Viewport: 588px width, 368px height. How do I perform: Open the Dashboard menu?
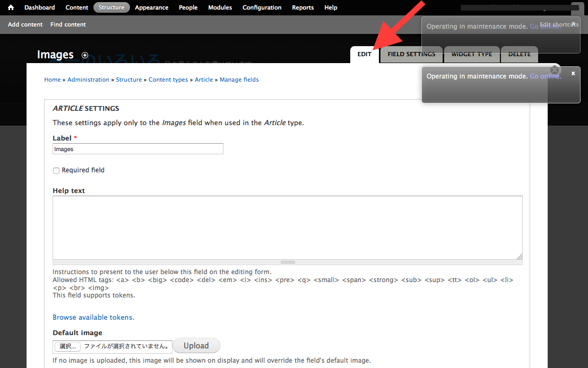pos(39,7)
